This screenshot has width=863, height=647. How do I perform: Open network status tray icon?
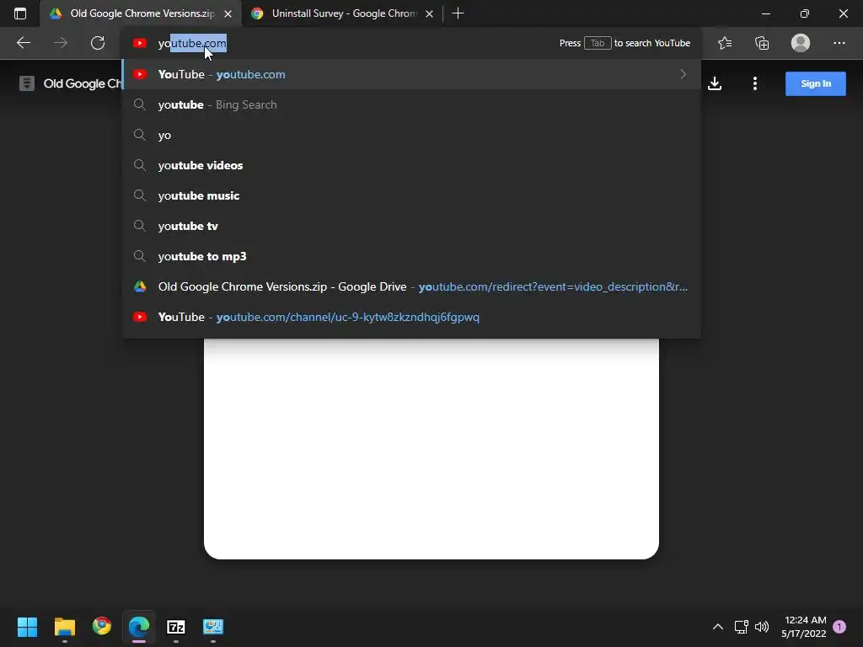[741, 627]
